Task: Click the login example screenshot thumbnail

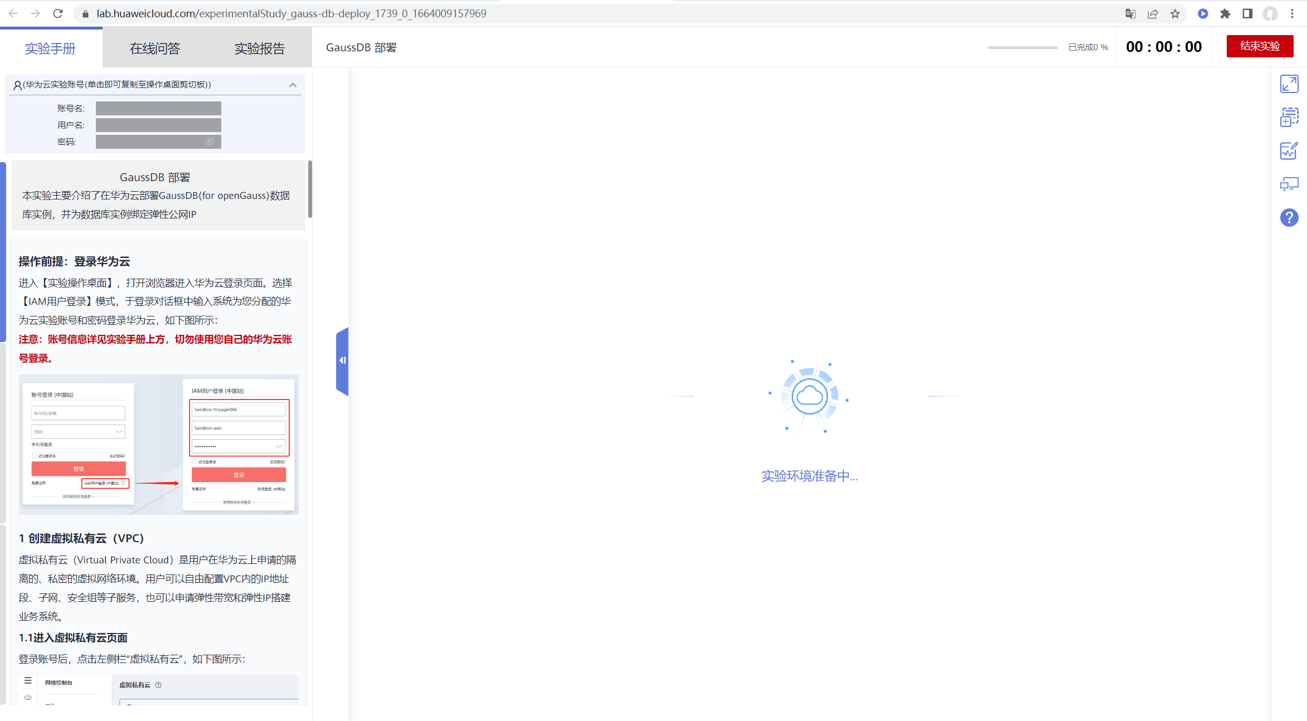Action: [x=158, y=444]
